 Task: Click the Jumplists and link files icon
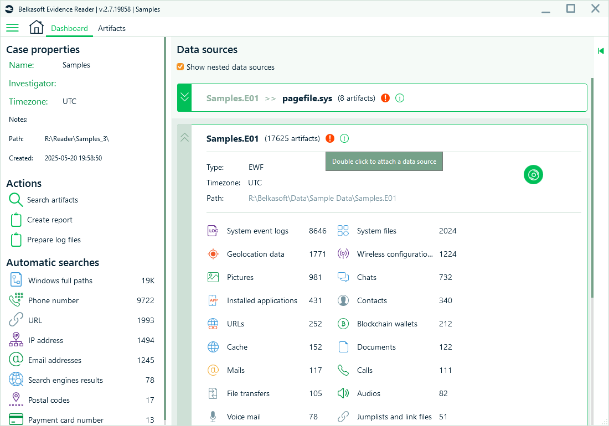[343, 417]
